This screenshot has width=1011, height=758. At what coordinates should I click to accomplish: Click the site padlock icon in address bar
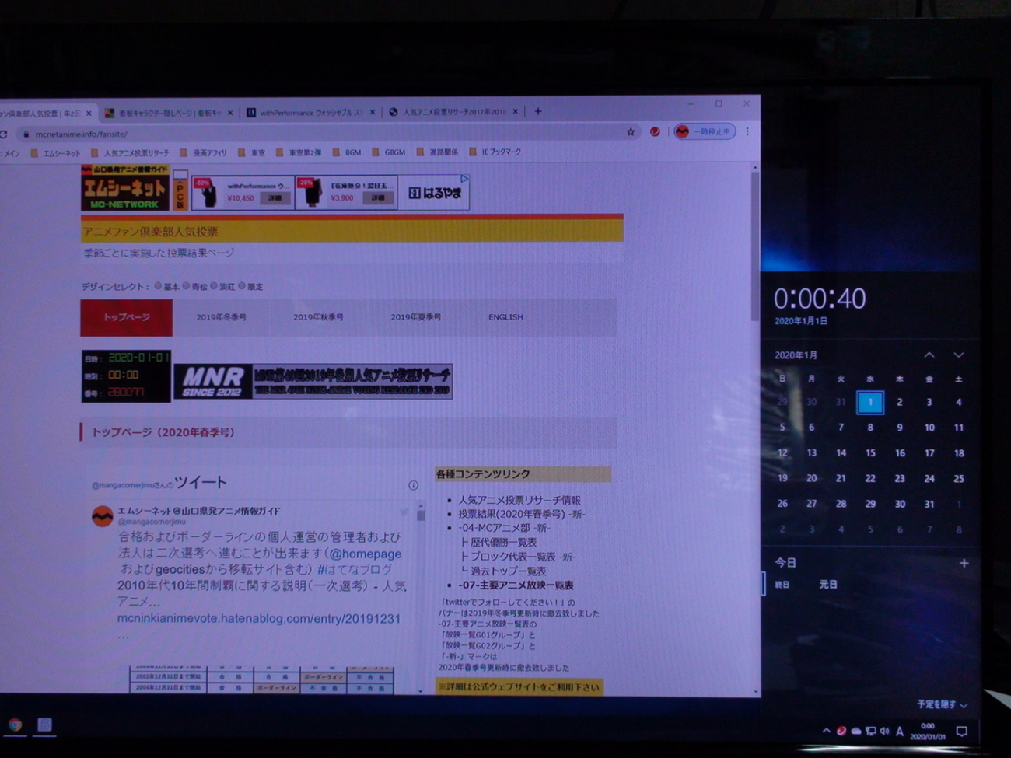(26, 134)
